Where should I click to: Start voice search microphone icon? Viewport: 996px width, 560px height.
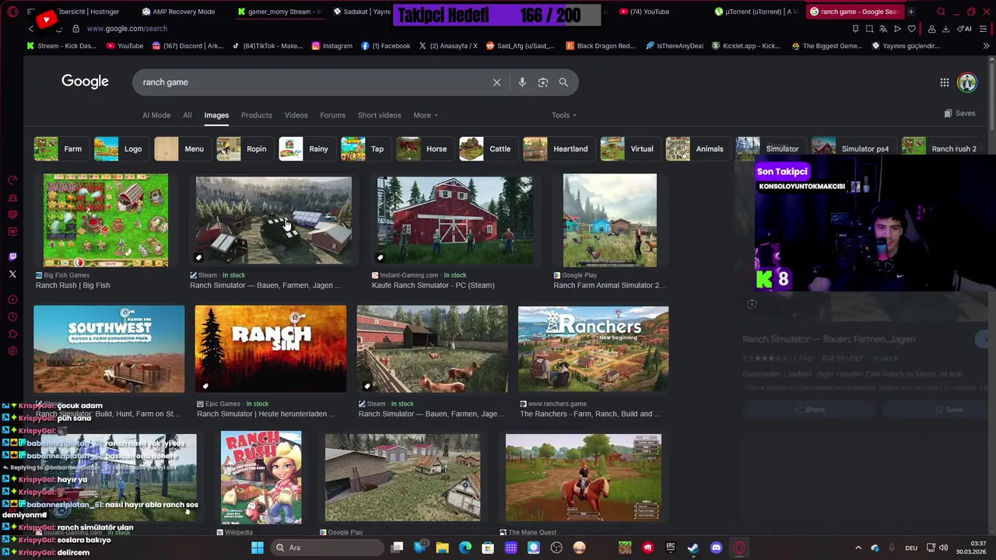522,82
